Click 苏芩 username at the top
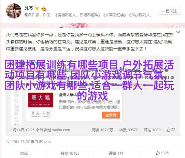 pos(29,8)
